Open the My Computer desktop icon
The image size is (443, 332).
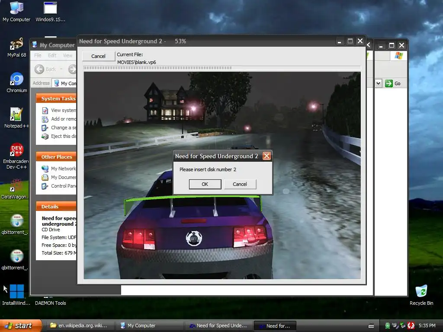click(x=16, y=12)
